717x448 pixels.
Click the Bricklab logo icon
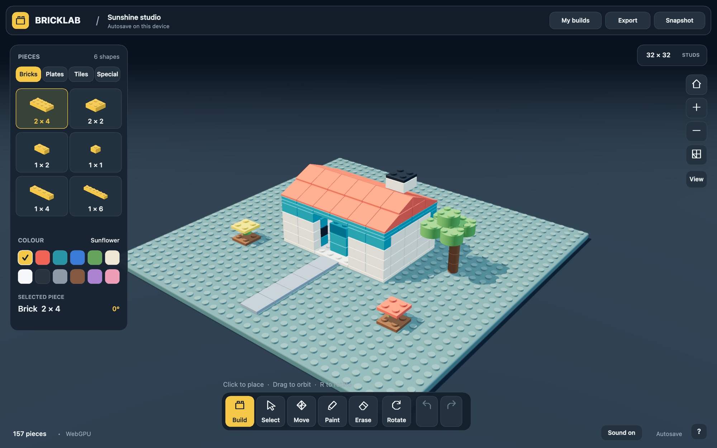point(20,20)
